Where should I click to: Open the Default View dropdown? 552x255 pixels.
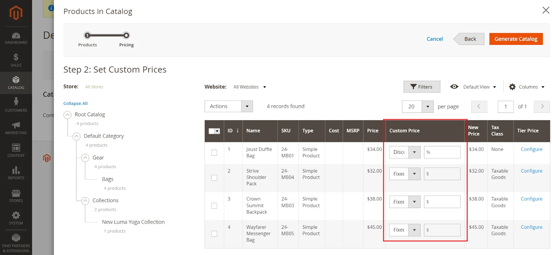pyautogui.click(x=480, y=87)
